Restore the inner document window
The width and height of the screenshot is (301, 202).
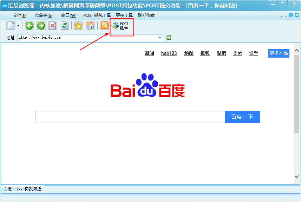[290, 15]
